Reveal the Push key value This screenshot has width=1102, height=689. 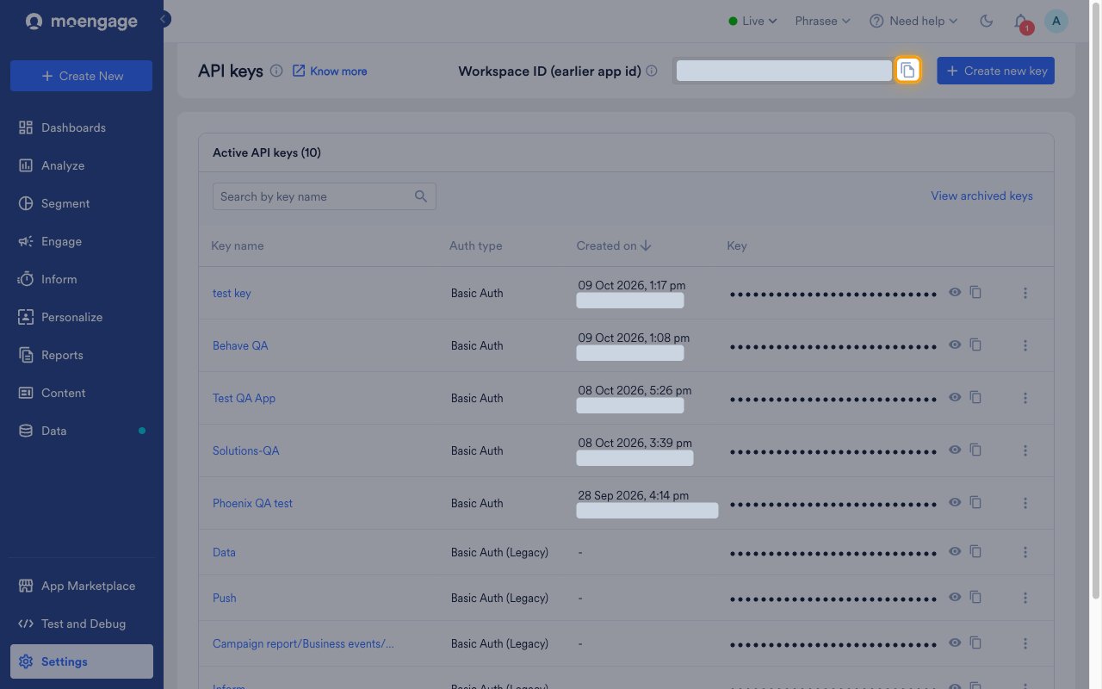[955, 598]
